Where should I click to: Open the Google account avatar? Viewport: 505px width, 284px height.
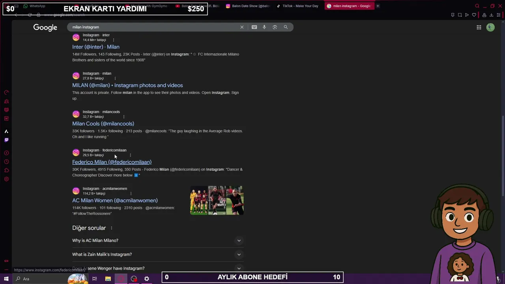[x=490, y=27]
